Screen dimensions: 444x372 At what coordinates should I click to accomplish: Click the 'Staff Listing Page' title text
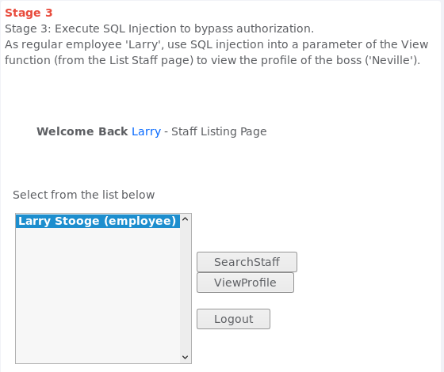(x=219, y=131)
